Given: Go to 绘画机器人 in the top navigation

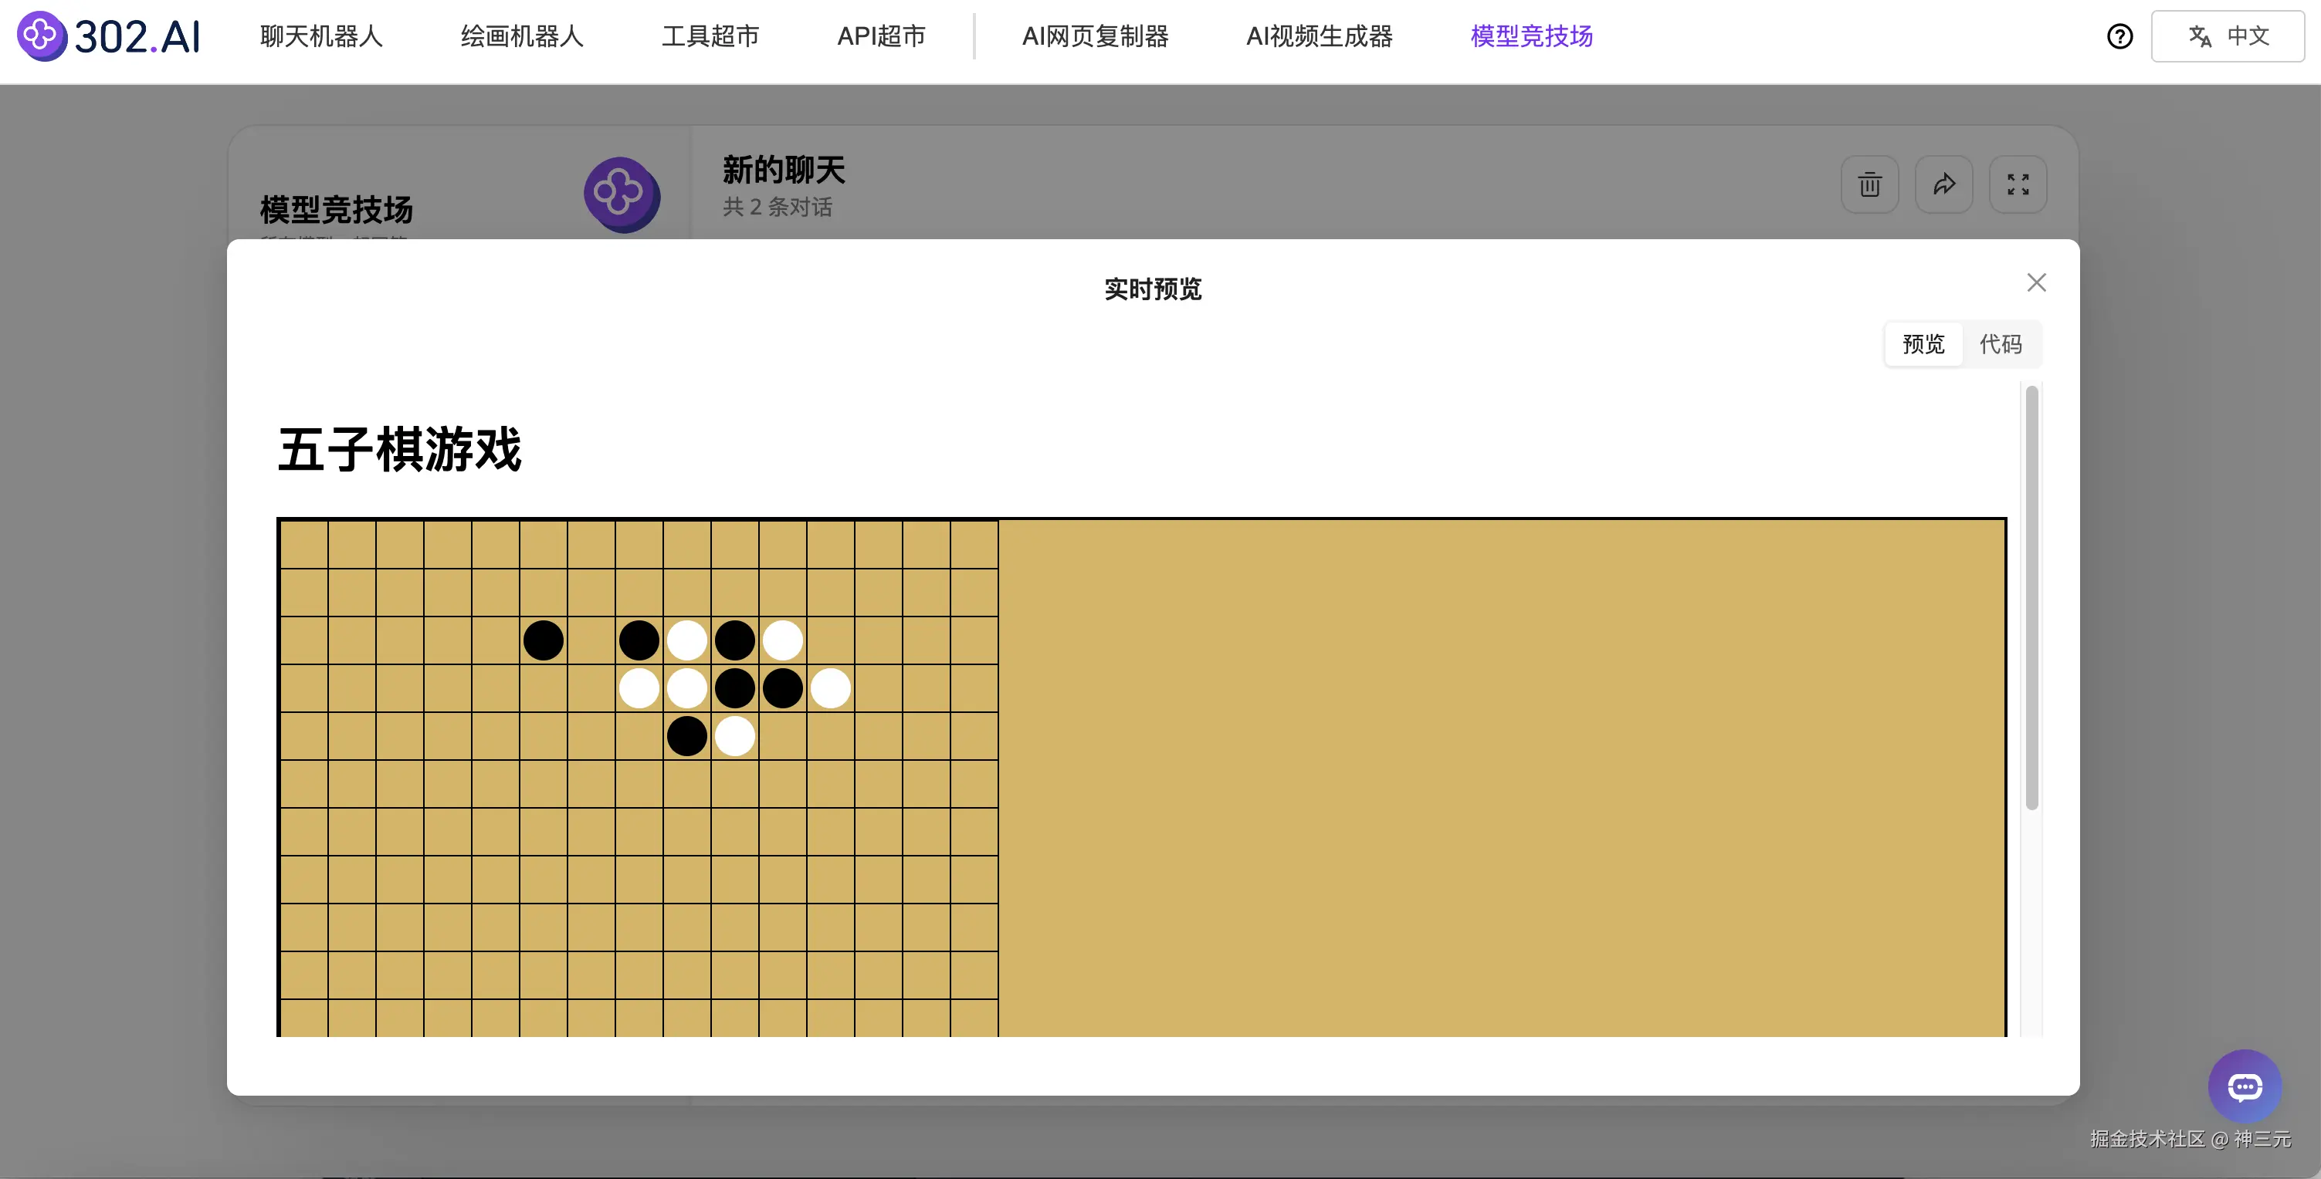Looking at the screenshot, I should click(x=522, y=36).
